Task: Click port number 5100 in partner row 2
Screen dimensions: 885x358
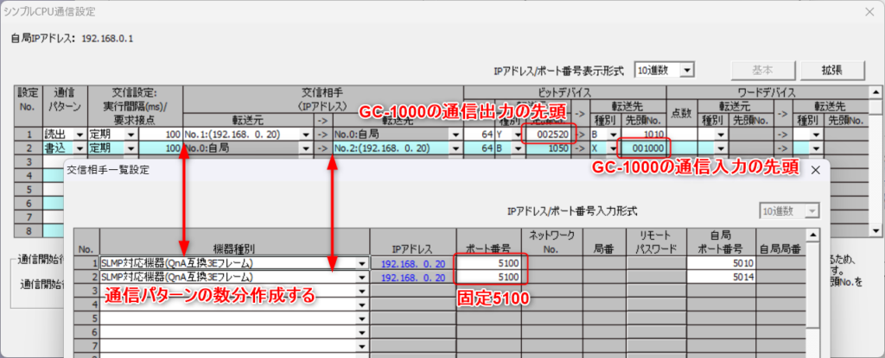Action: coord(489,277)
